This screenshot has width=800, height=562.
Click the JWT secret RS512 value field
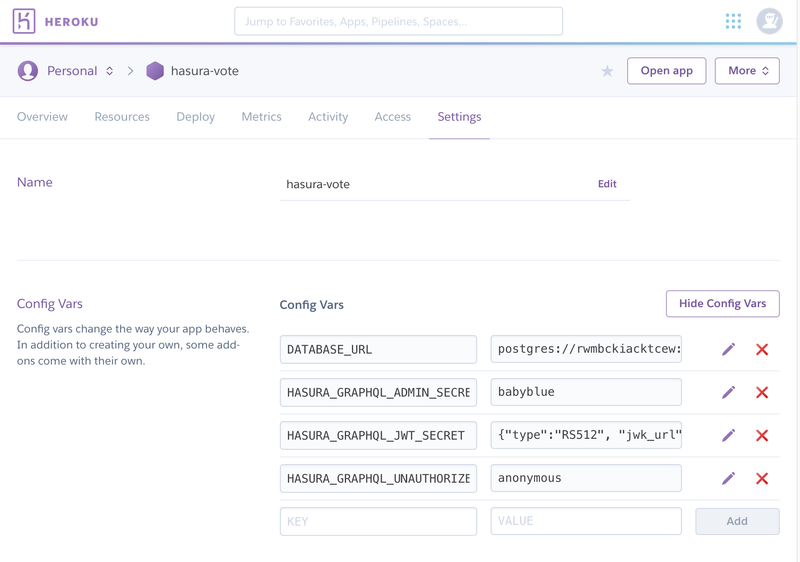586,435
